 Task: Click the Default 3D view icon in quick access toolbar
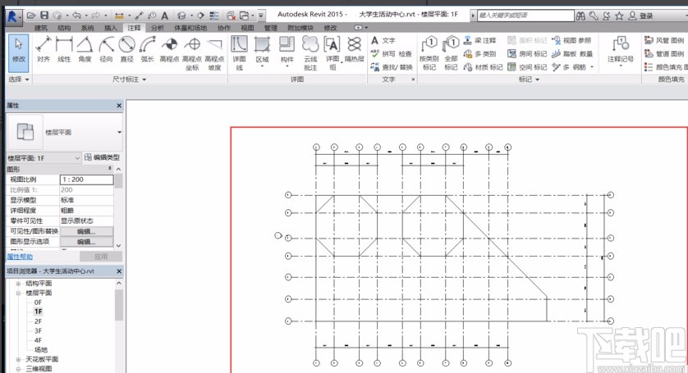(181, 16)
